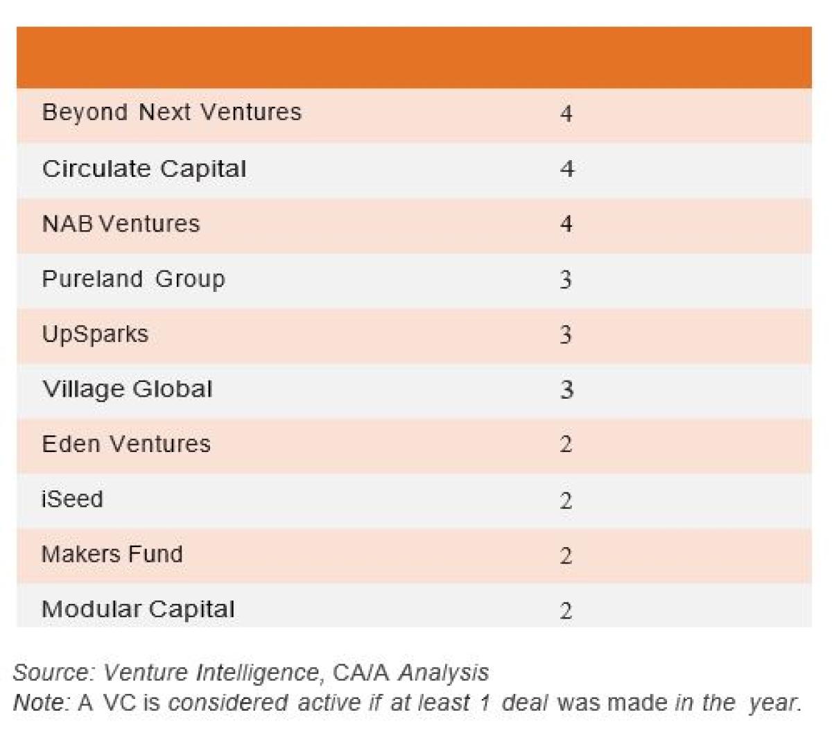Click the Note about active VCs
The width and height of the screenshot is (832, 744).
click(407, 702)
